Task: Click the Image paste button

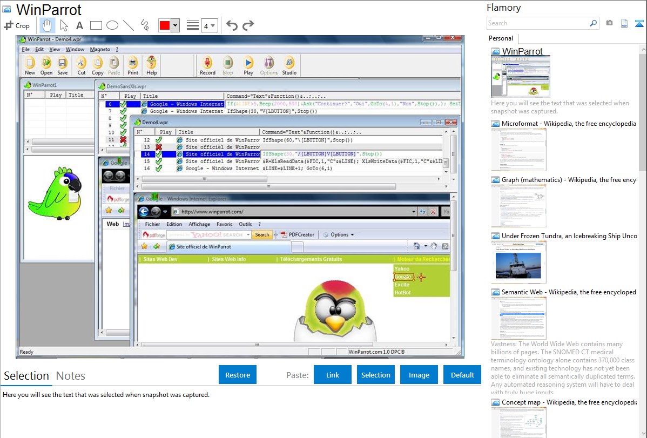Action: (419, 375)
